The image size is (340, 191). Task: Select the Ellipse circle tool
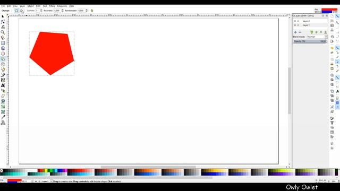(x=3, y=54)
